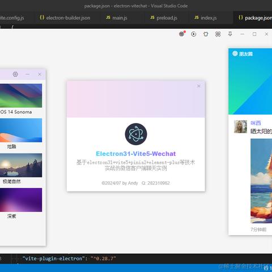The height and width of the screenshot is (272, 272).
Task: Click the circled play icon in the toolbar
Action: [x=194, y=34]
